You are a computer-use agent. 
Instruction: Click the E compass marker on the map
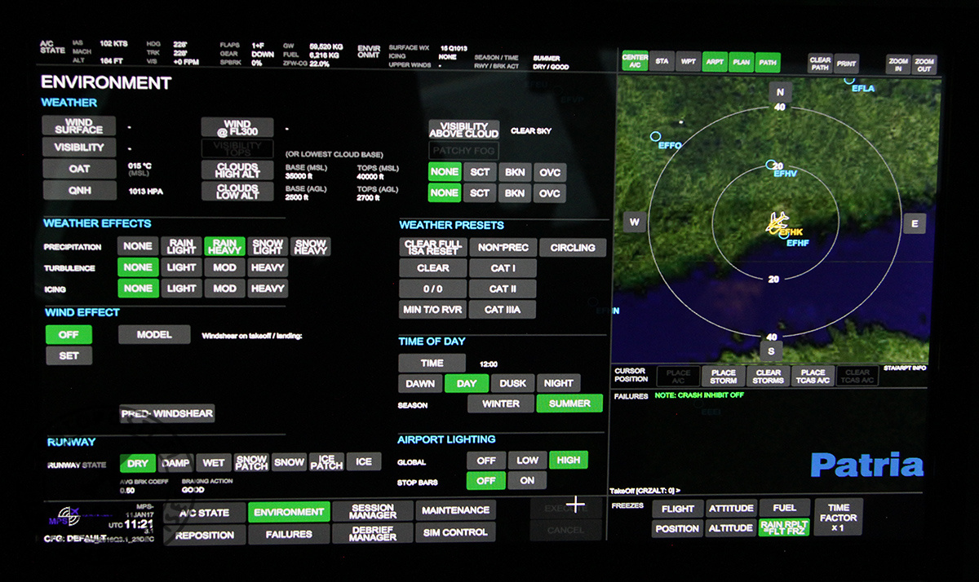click(914, 223)
